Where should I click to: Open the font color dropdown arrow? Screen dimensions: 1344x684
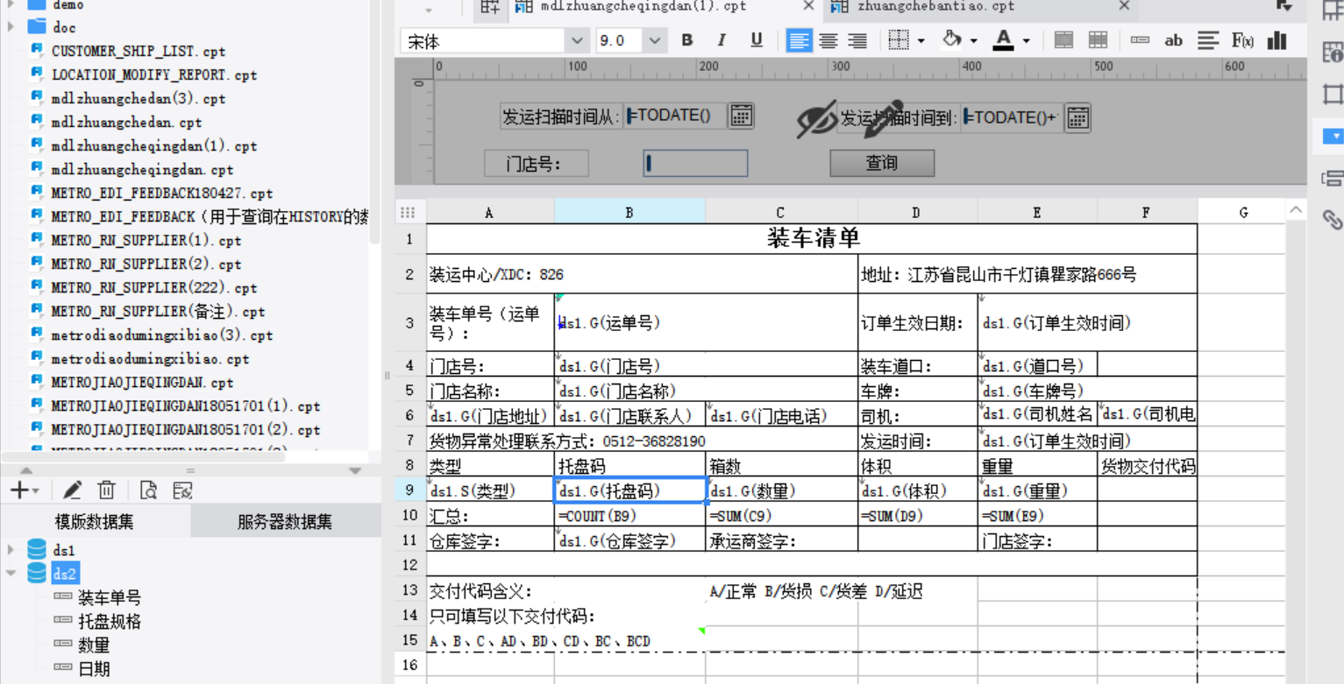point(1027,41)
